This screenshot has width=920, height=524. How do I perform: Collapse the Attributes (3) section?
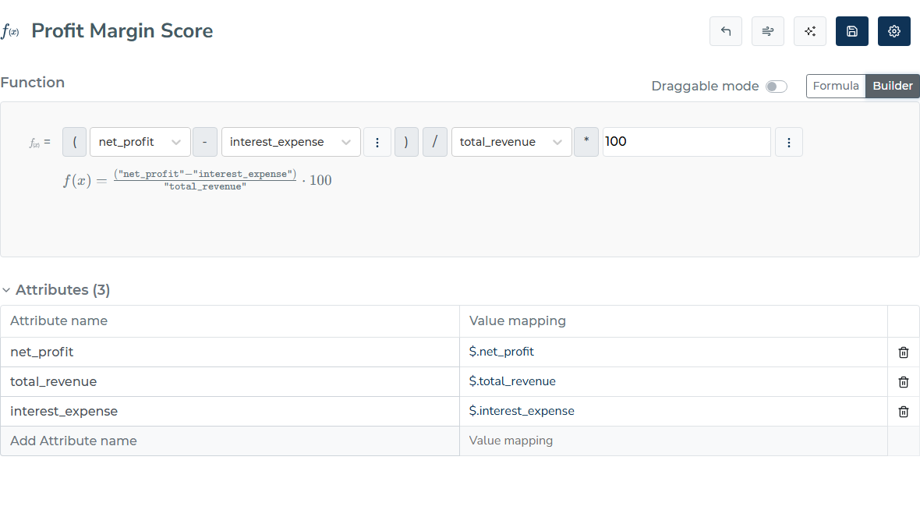click(x=6, y=290)
